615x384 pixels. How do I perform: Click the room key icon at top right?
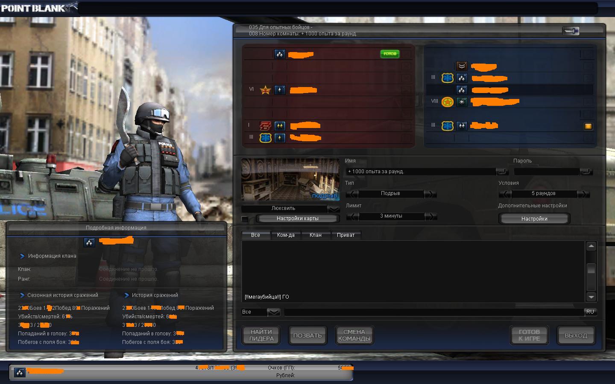pyautogui.click(x=570, y=31)
